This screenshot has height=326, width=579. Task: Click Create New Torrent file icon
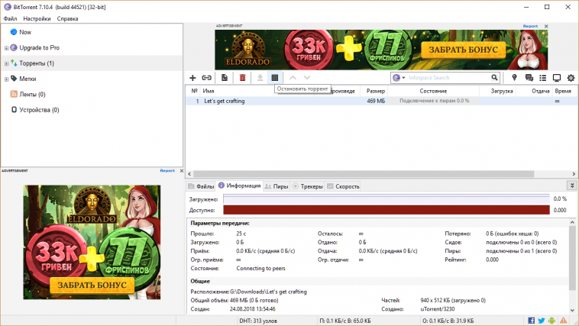click(x=224, y=78)
